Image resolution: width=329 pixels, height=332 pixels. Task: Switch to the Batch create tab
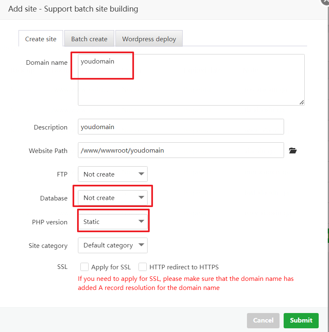89,38
